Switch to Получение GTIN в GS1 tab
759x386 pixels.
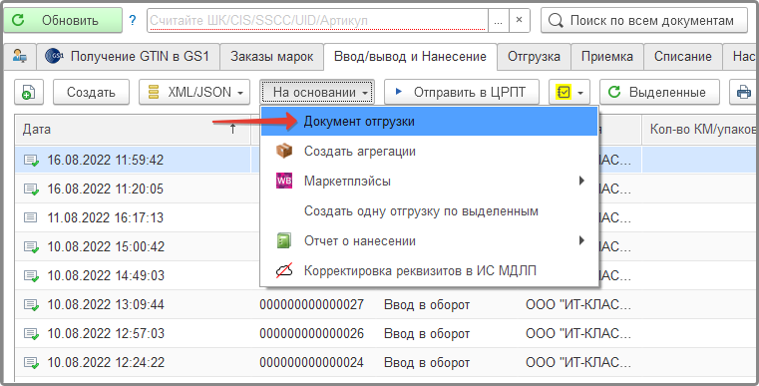coord(129,57)
